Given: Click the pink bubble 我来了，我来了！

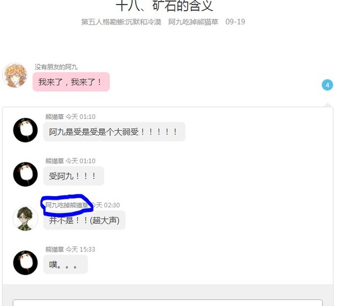Looking at the screenshot, I should click(x=71, y=82).
